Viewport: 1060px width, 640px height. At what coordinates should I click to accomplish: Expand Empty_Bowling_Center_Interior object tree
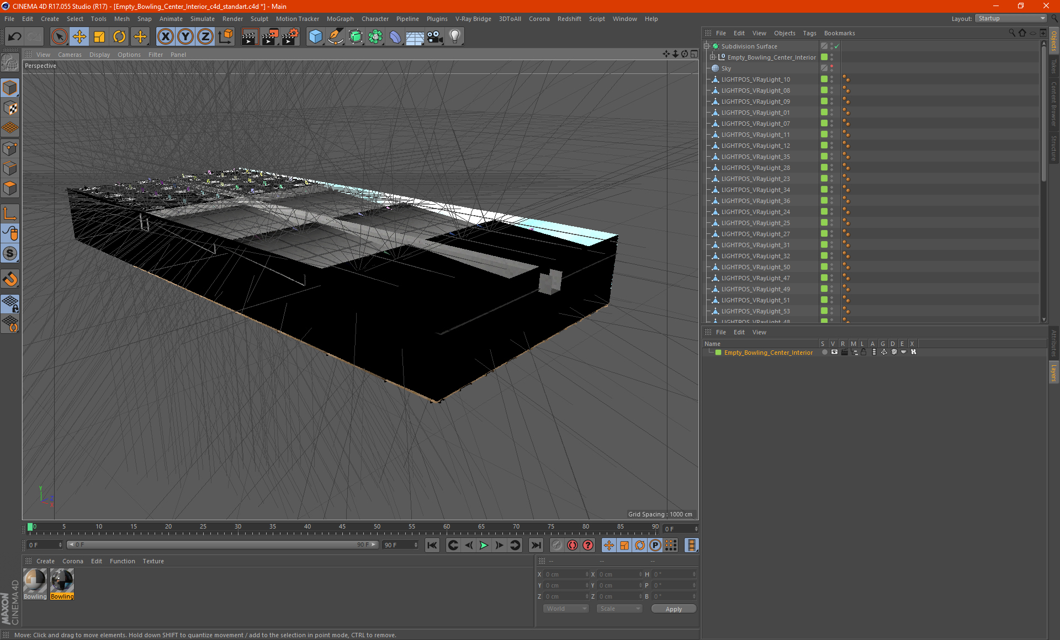click(x=713, y=57)
